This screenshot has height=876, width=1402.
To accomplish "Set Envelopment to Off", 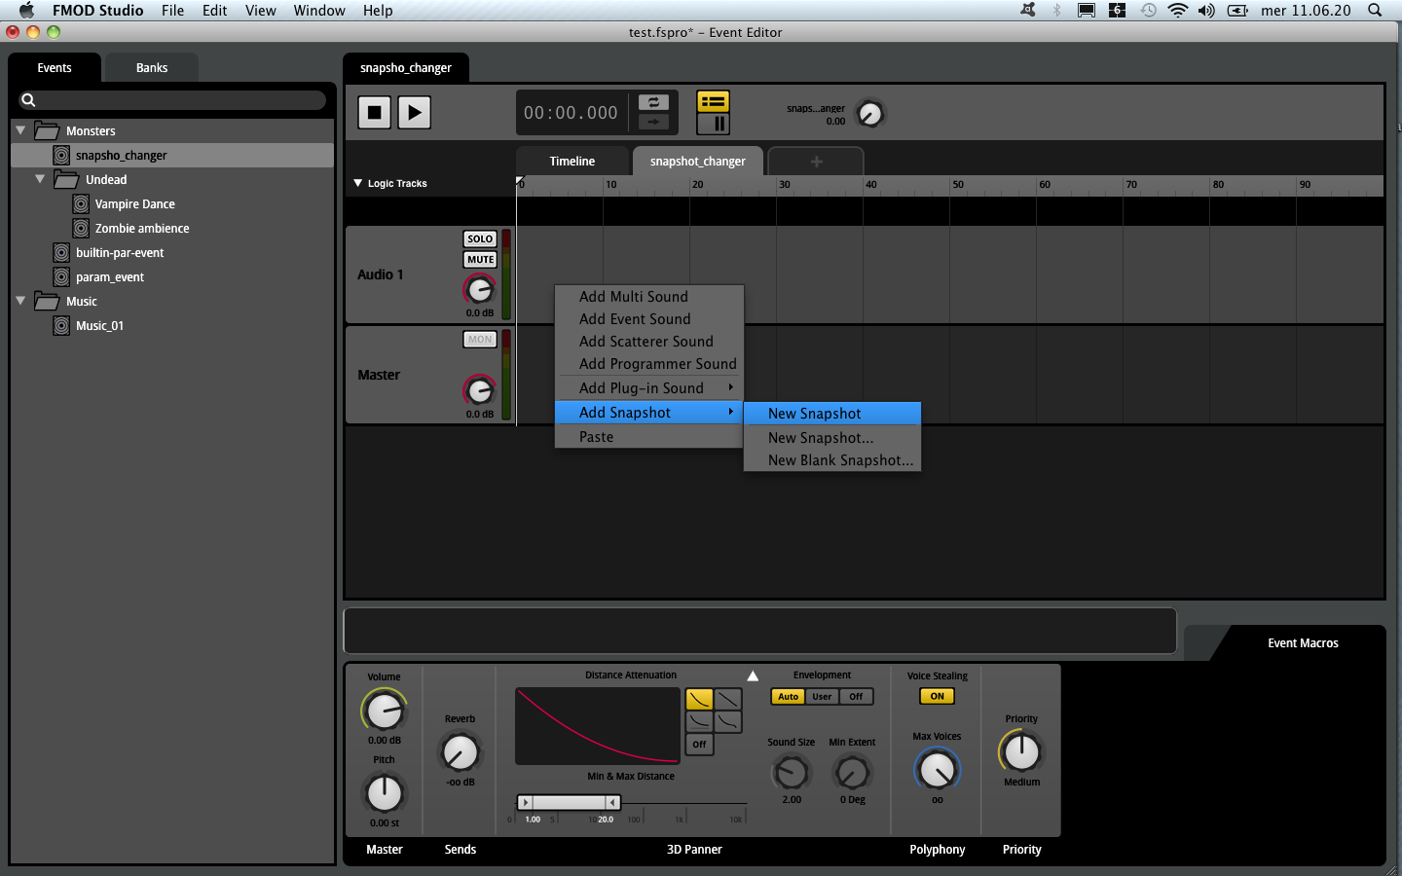I will pyautogui.click(x=856, y=697).
